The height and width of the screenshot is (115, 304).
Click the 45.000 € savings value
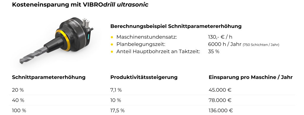[x=220, y=90]
